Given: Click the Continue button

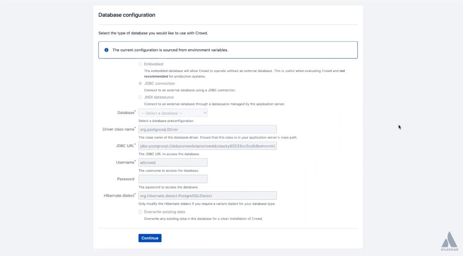Looking at the screenshot, I should click(150, 238).
